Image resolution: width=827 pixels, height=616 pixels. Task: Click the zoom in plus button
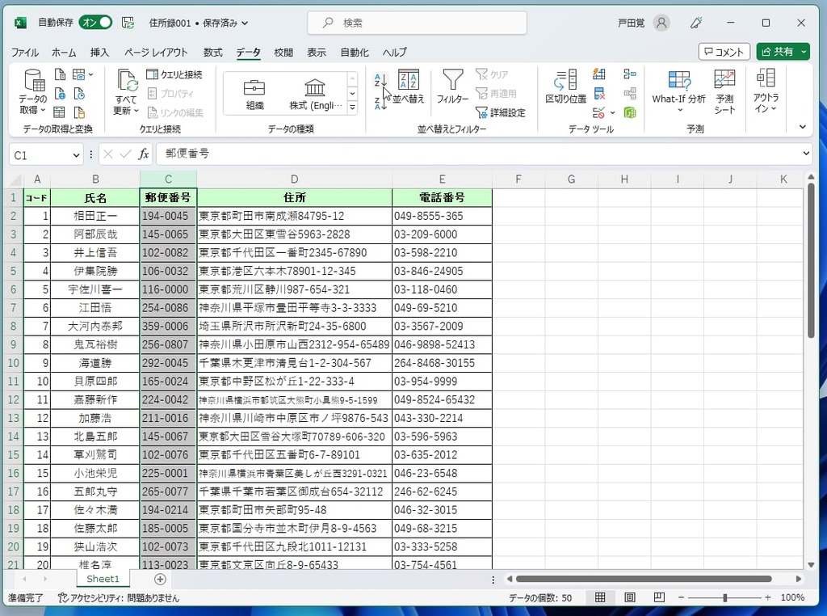pos(768,597)
